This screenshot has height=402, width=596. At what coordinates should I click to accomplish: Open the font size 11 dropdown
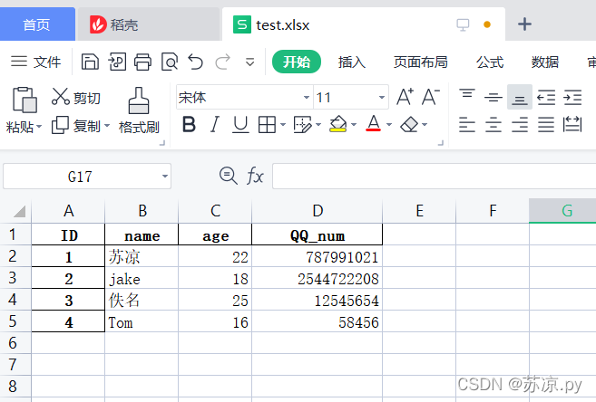coord(382,98)
